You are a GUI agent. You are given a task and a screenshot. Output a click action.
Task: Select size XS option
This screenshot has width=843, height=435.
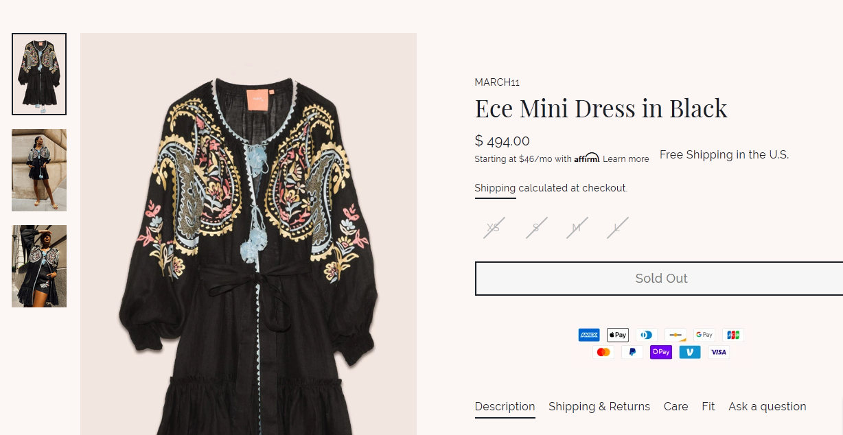coord(494,228)
